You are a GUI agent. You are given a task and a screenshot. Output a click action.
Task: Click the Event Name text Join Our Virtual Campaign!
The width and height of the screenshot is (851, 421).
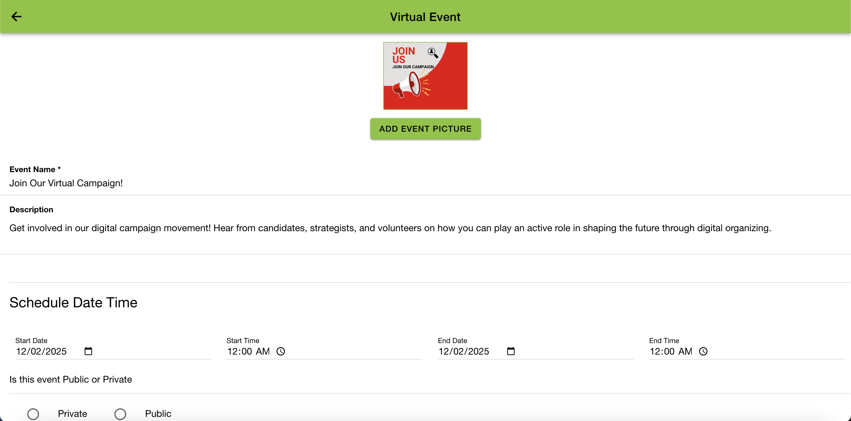coord(66,183)
